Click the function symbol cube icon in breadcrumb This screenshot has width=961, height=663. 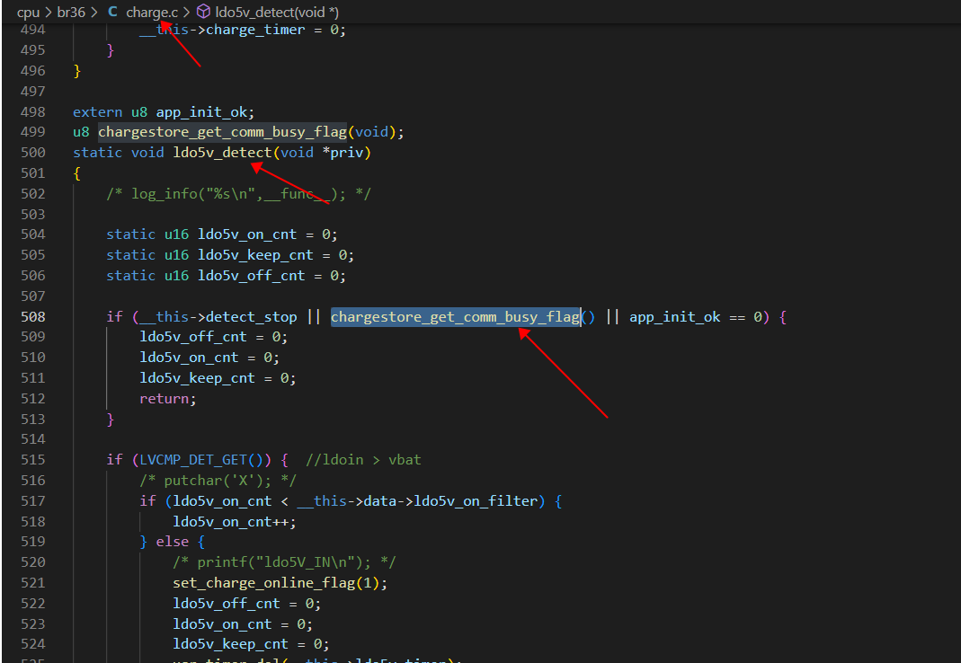pyautogui.click(x=203, y=12)
